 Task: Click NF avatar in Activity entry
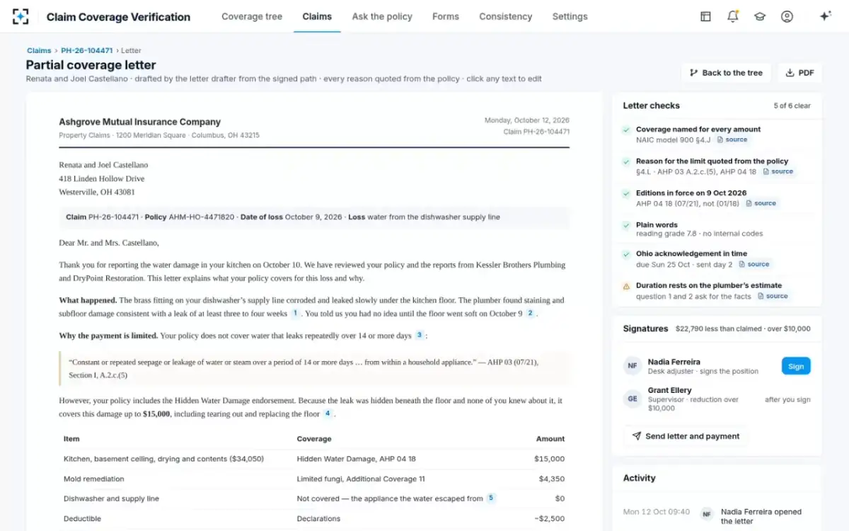click(706, 514)
